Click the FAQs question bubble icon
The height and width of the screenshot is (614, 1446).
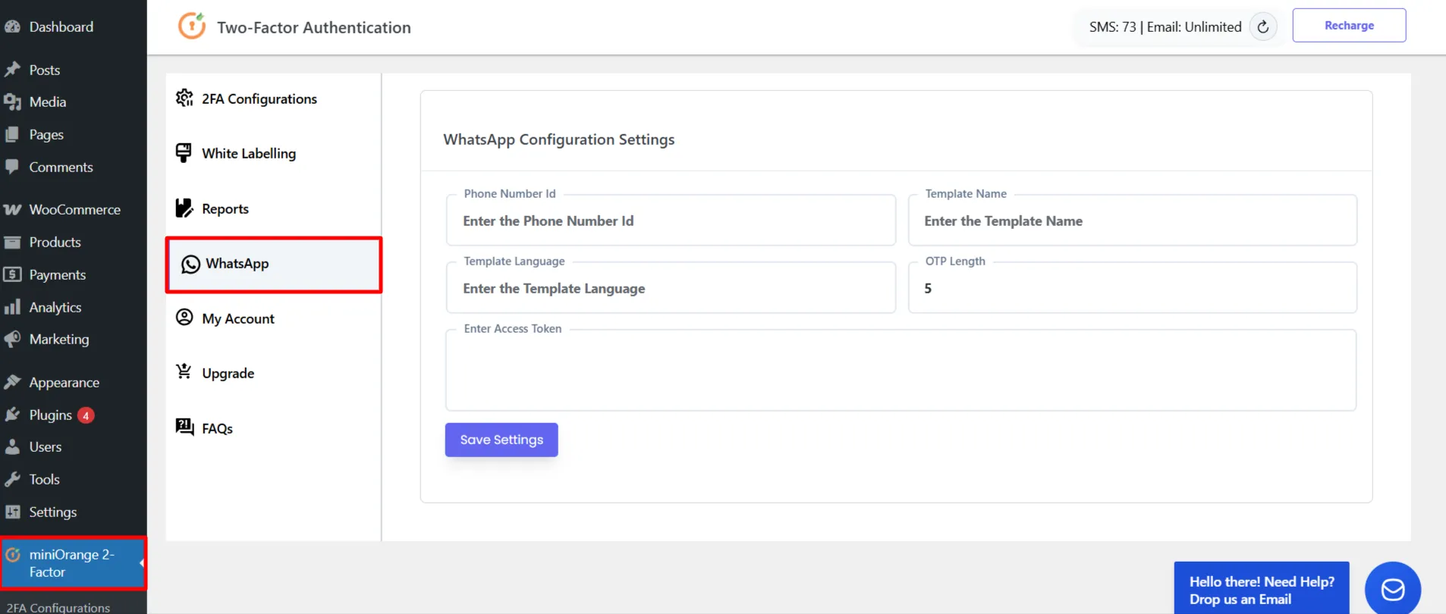click(x=184, y=426)
